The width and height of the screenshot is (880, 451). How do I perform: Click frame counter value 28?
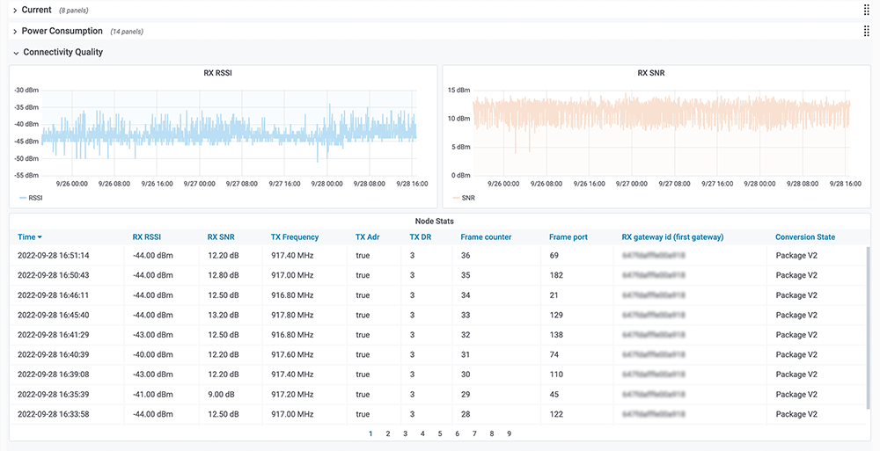(466, 414)
